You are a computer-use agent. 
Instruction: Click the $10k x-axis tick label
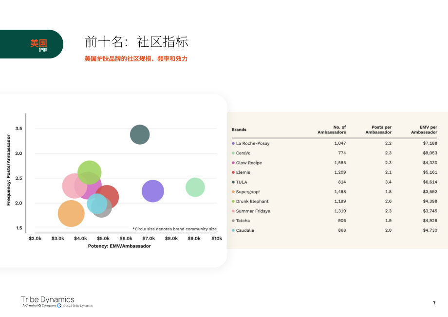[x=217, y=239]
